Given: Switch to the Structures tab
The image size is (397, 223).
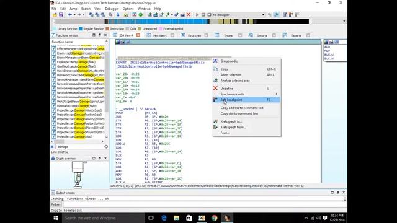Looking at the screenshot, I should (x=194, y=35).
